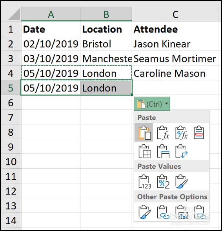Choose the Paste Link icon
The image size is (222, 231).
pos(163,212)
